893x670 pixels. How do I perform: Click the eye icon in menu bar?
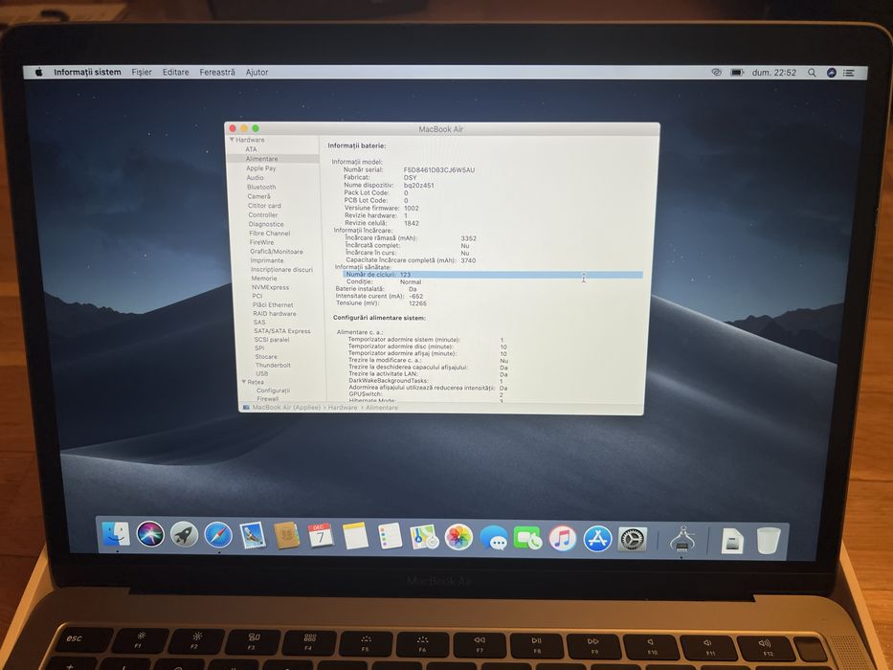tap(717, 73)
